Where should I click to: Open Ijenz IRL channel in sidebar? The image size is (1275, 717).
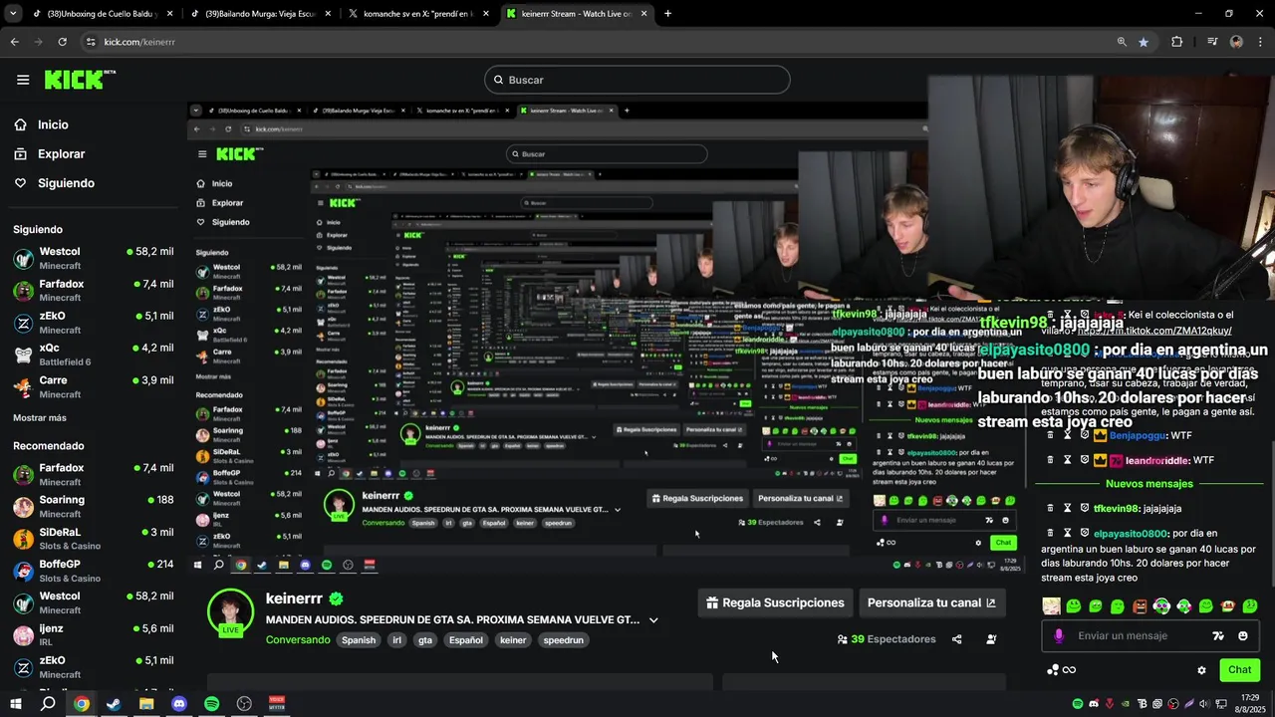(x=93, y=634)
